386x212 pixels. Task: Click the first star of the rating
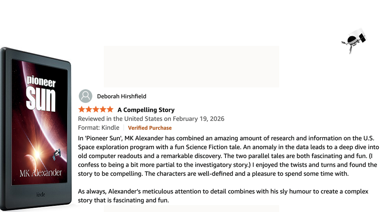(x=82, y=109)
